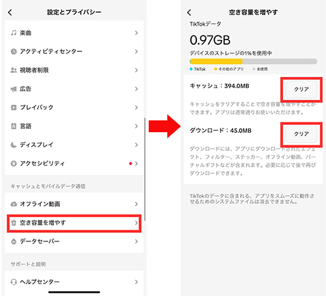
Task: Open アクティビティセンター via its chevron
Action: [x=136, y=51]
